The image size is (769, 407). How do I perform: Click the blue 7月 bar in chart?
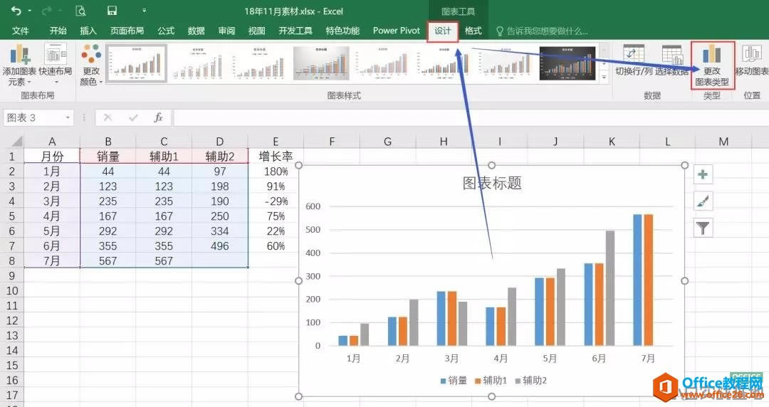click(x=637, y=280)
